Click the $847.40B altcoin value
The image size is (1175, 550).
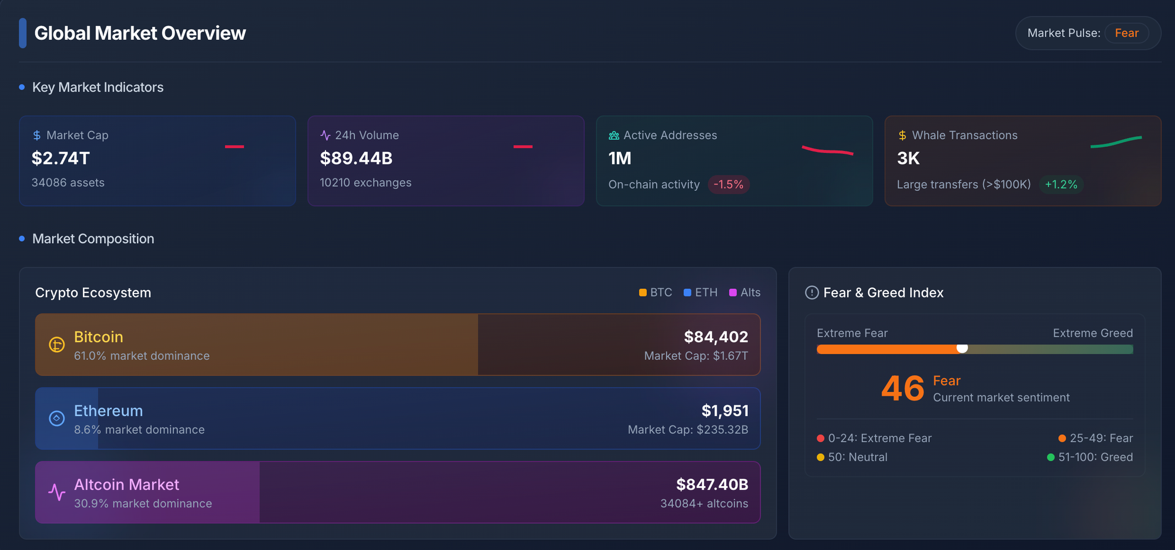712,485
